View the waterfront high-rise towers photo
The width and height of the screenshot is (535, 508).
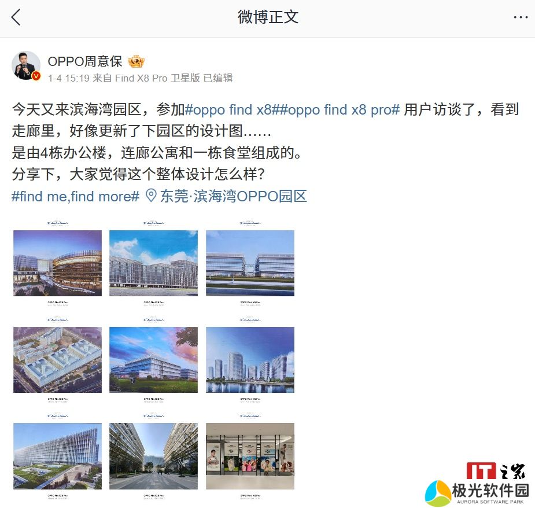(x=250, y=359)
